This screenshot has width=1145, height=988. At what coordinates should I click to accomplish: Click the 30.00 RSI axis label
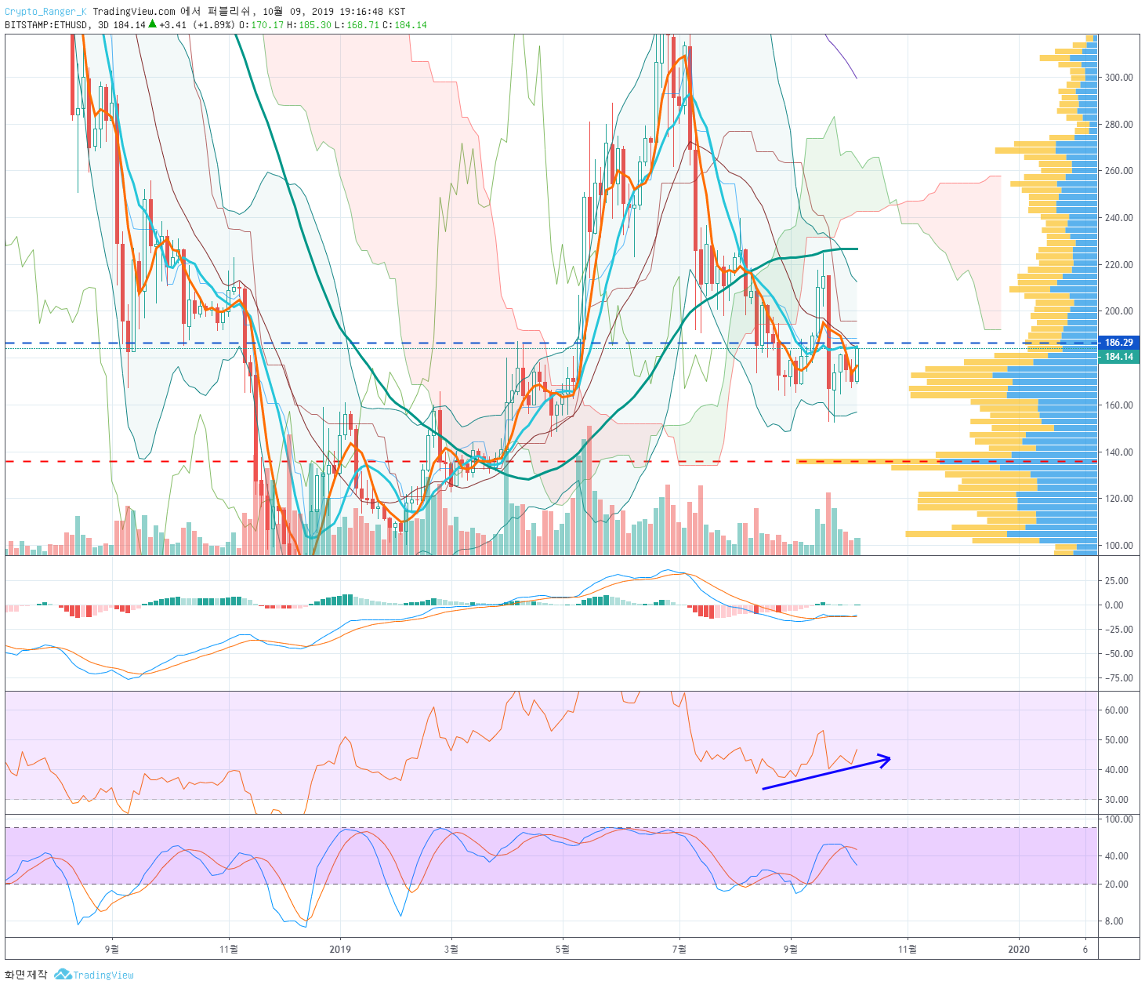1117,800
